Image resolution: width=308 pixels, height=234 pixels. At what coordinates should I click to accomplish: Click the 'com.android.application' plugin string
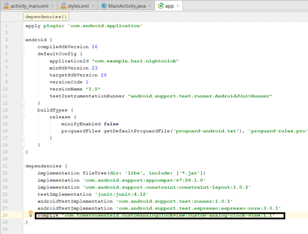point(105,26)
